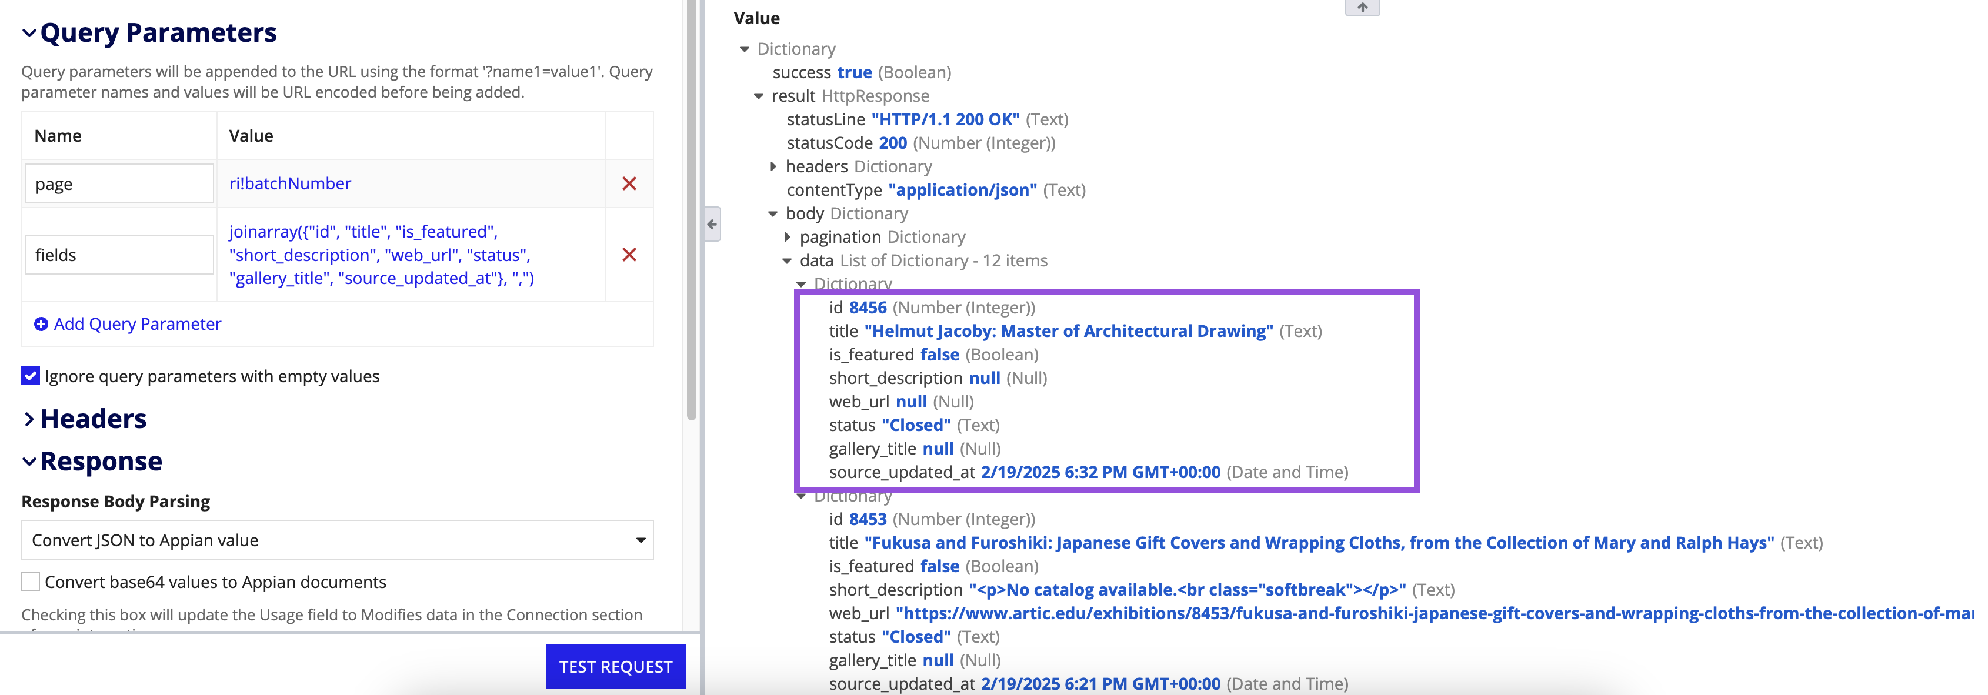This screenshot has height=695, width=1988.
Task: Click the plus icon beside Add Query Parameter
Action: pyautogui.click(x=41, y=324)
